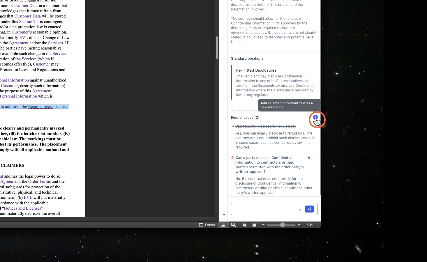Screen dimensions: 427x262
Task: Open zoom dialog via 150% label
Action: (310, 225)
